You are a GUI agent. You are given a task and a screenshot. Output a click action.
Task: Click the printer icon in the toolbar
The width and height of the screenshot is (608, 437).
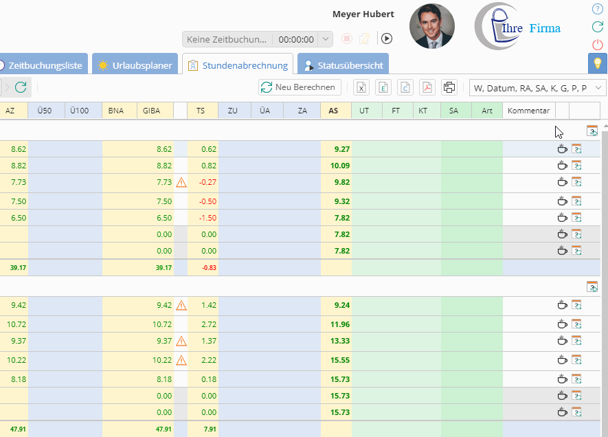449,87
